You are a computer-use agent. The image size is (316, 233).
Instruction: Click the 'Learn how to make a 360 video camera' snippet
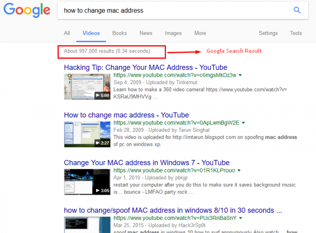pyautogui.click(x=200, y=93)
